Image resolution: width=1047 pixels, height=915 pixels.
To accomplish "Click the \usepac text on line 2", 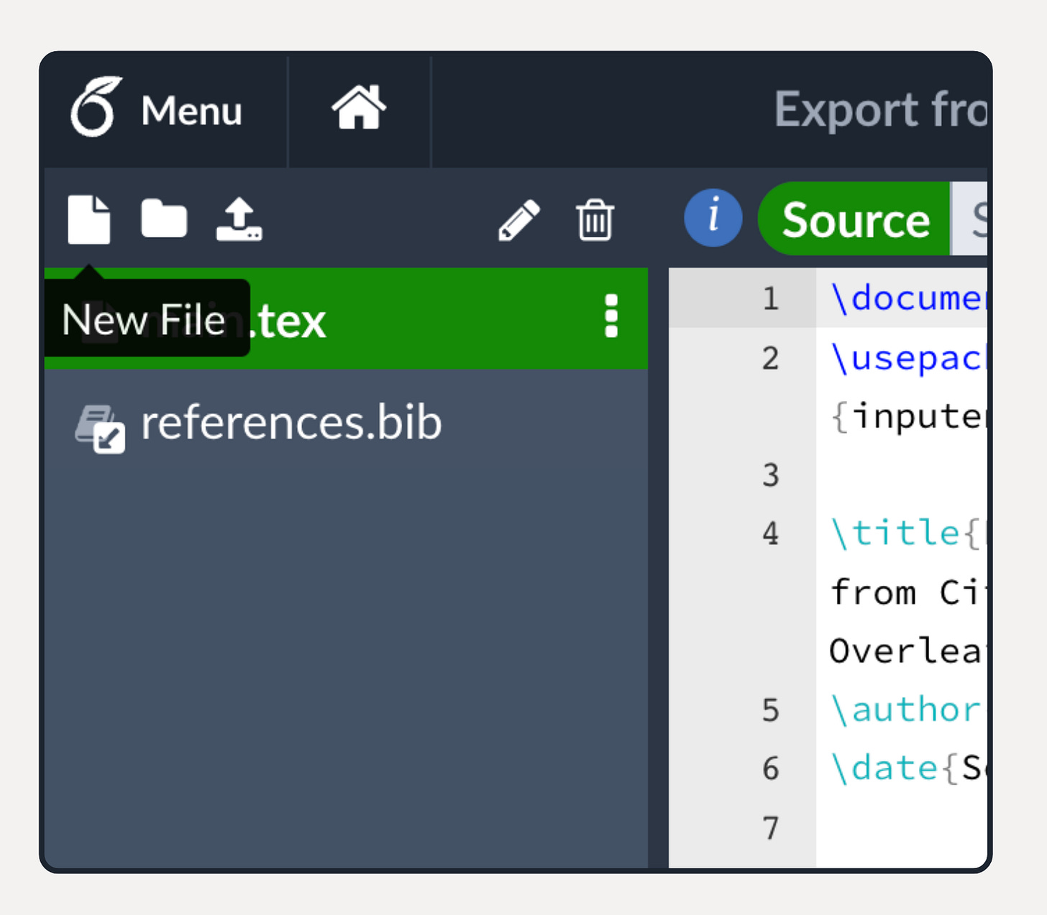I will (908, 358).
